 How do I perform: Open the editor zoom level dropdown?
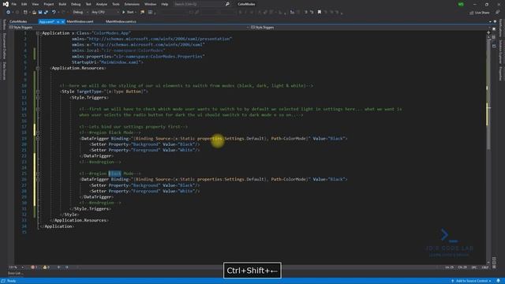coord(16,267)
